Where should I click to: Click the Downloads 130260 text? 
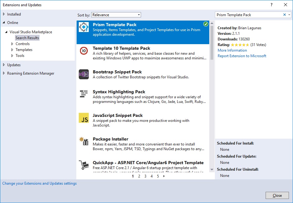234,39
